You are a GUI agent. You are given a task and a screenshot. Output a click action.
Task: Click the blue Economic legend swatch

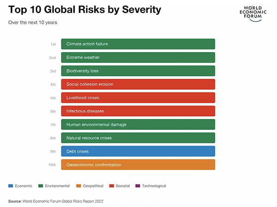pos(11,186)
